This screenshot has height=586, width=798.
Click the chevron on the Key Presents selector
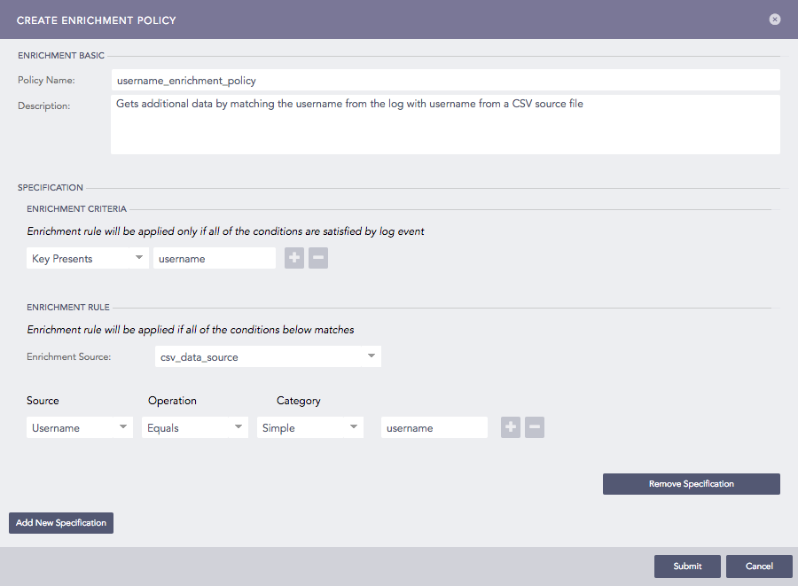pyautogui.click(x=140, y=258)
